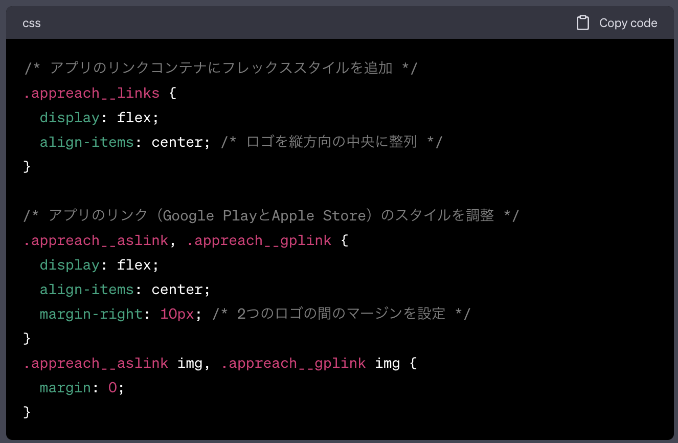Viewport: 678px width, 443px height.
Task: Click the closing brace of .appreach__links rule
Action: pyautogui.click(x=27, y=166)
